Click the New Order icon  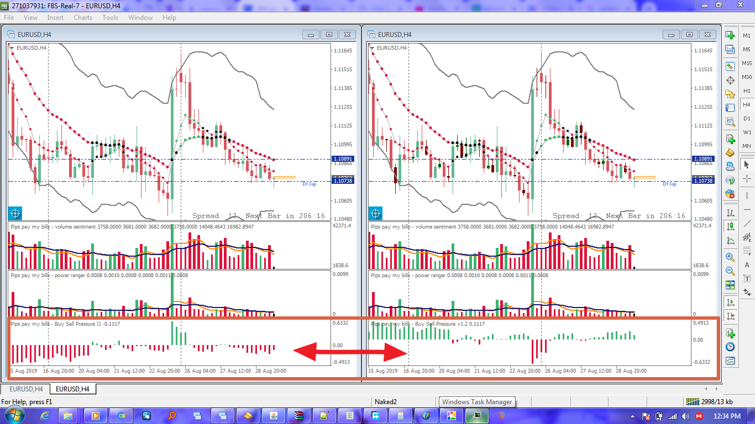[730, 139]
